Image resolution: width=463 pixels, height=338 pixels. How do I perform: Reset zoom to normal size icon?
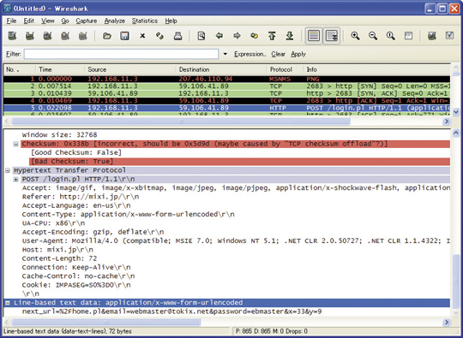(391, 36)
